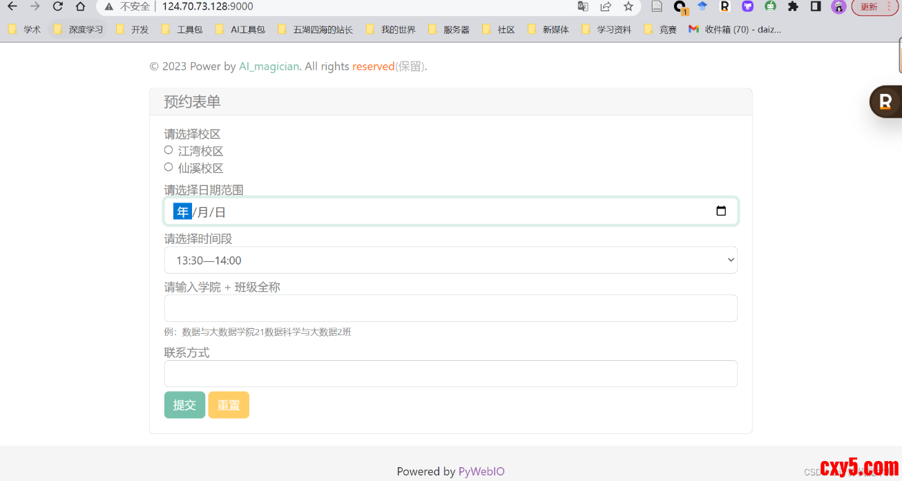The height and width of the screenshot is (481, 902).
Task: Click the share page icon in address bar
Action: pyautogui.click(x=606, y=7)
